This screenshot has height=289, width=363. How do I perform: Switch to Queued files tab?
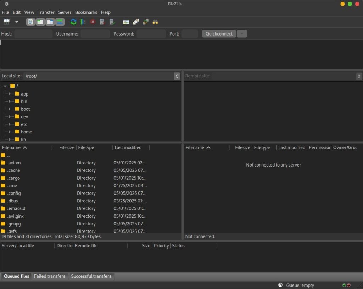[16, 276]
